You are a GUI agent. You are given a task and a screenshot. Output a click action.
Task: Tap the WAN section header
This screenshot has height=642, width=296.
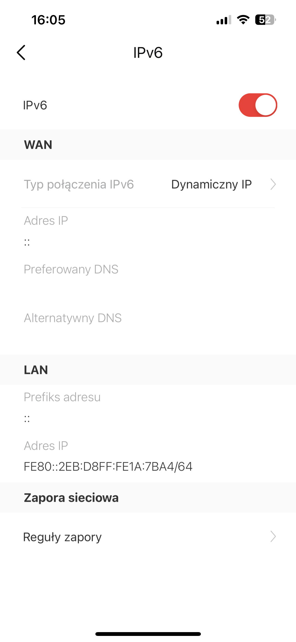[38, 145]
